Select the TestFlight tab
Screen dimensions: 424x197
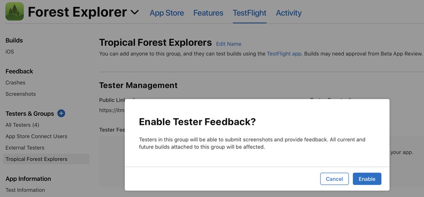tap(250, 13)
